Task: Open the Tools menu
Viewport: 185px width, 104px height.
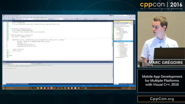Action: pos(31,17)
